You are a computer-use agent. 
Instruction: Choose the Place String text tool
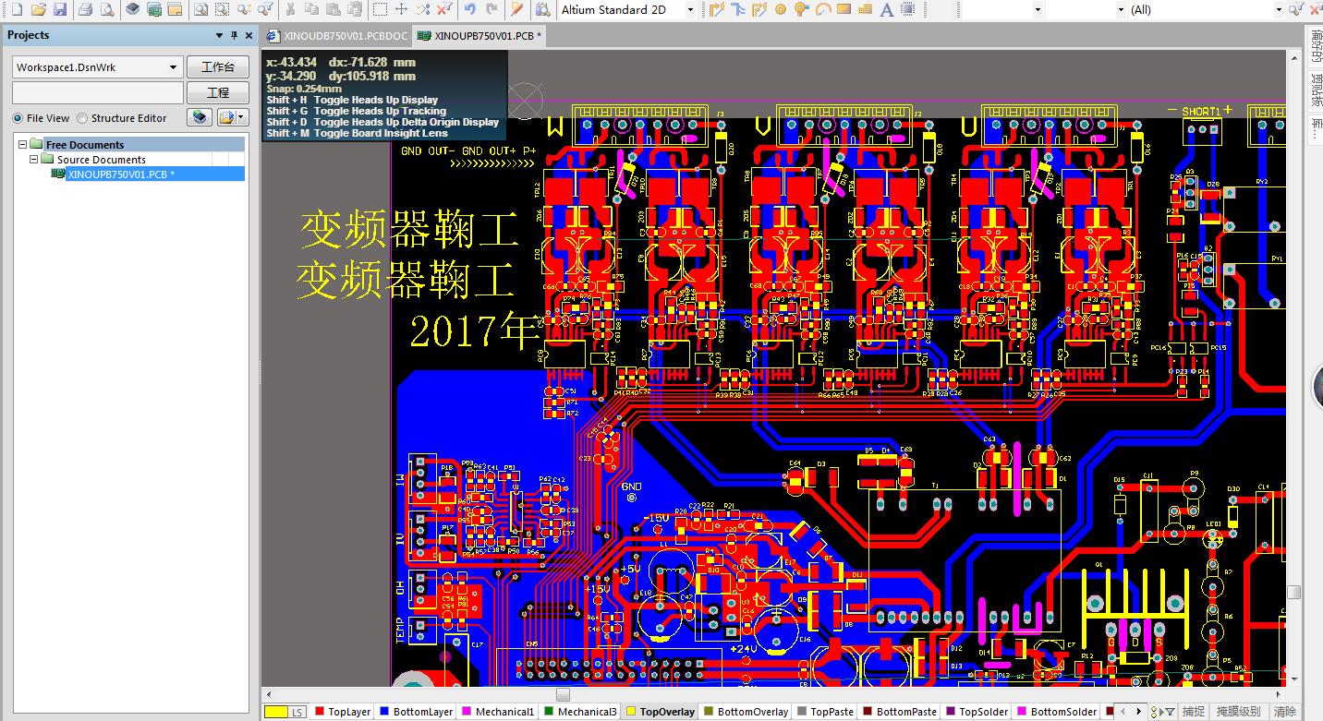pos(886,10)
